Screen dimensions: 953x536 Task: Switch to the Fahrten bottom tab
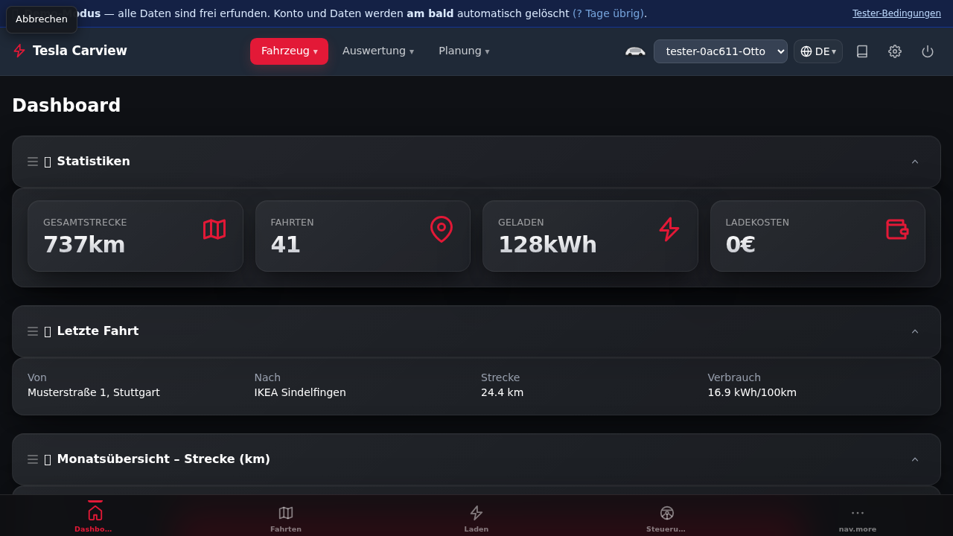tap(286, 517)
